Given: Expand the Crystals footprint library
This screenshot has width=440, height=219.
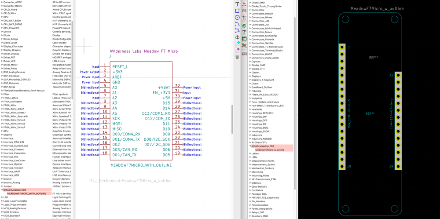Looking at the screenshot, I should click(250, 62).
